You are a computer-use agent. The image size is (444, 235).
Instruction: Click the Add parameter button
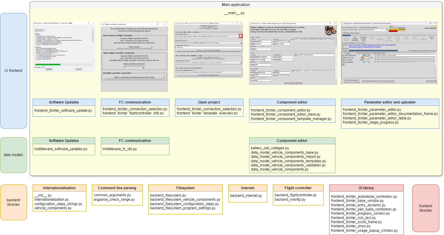coord(343,64)
